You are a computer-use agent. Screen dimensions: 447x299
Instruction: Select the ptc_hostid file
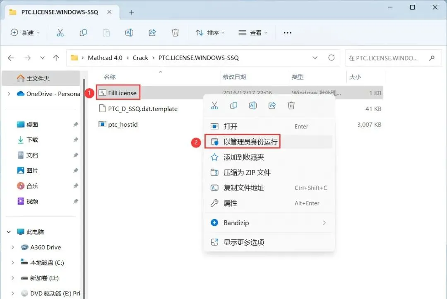[118, 124]
